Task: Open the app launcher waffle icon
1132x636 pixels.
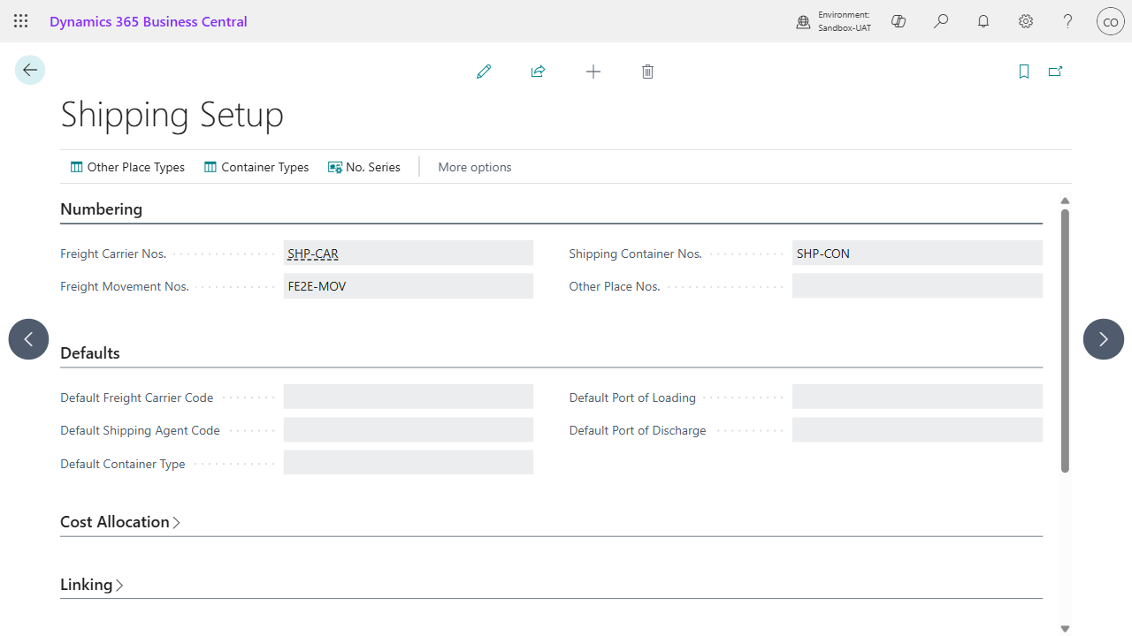Action: pyautogui.click(x=21, y=21)
